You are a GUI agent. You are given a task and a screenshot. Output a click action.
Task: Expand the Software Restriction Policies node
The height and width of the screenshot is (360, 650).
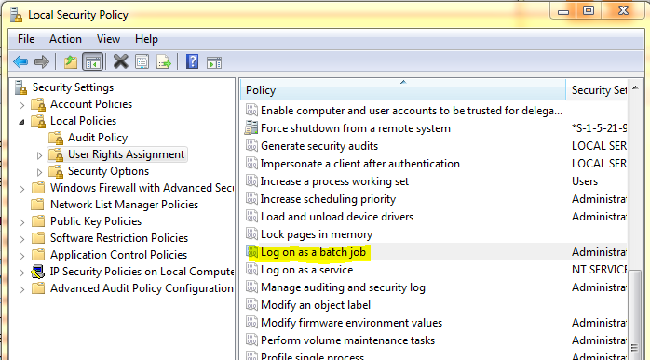tap(22, 239)
